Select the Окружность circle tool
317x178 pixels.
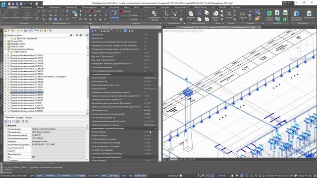[27, 14]
